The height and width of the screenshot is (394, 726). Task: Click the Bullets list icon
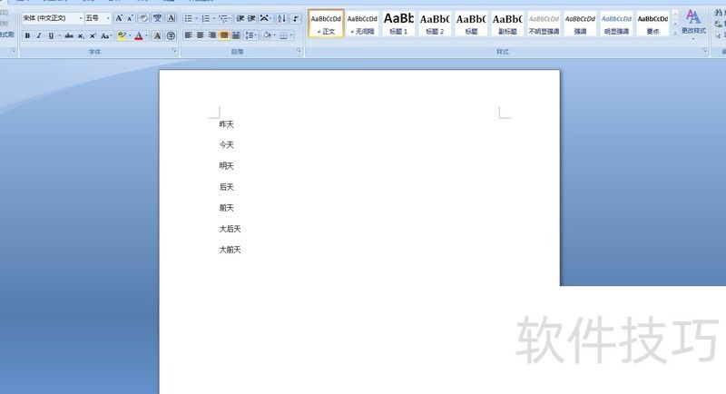(189, 18)
